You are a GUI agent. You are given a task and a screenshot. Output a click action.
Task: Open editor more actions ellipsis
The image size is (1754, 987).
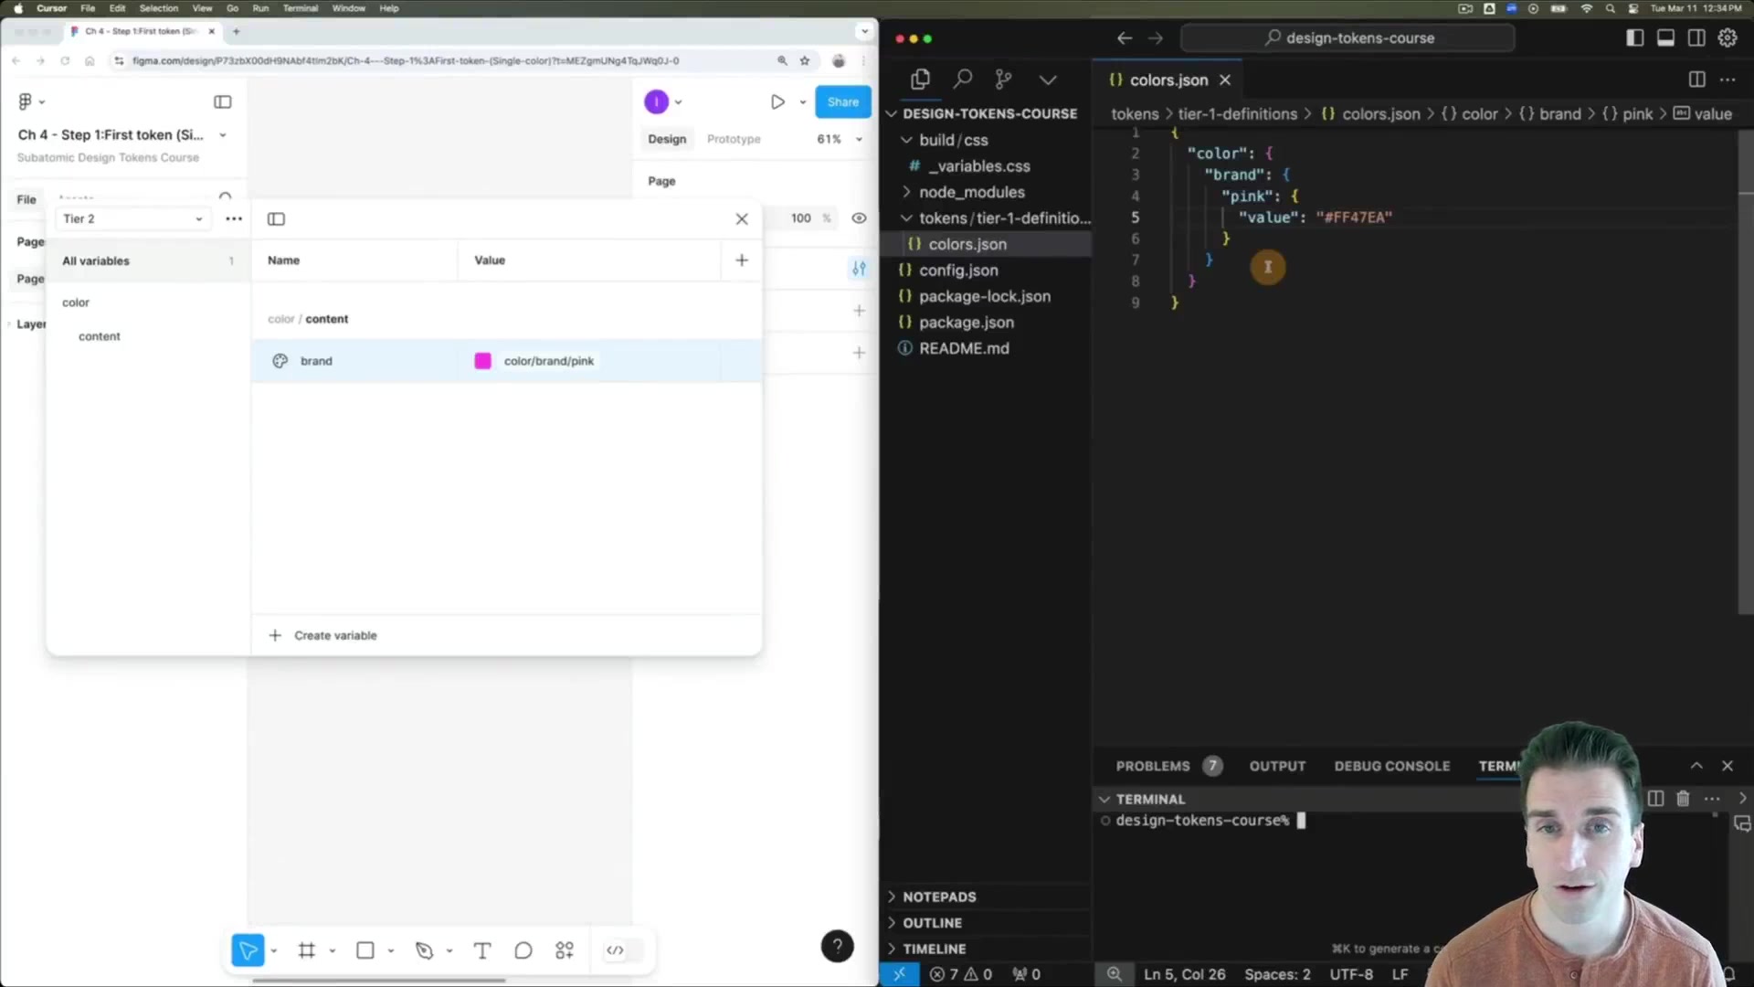pyautogui.click(x=1728, y=80)
